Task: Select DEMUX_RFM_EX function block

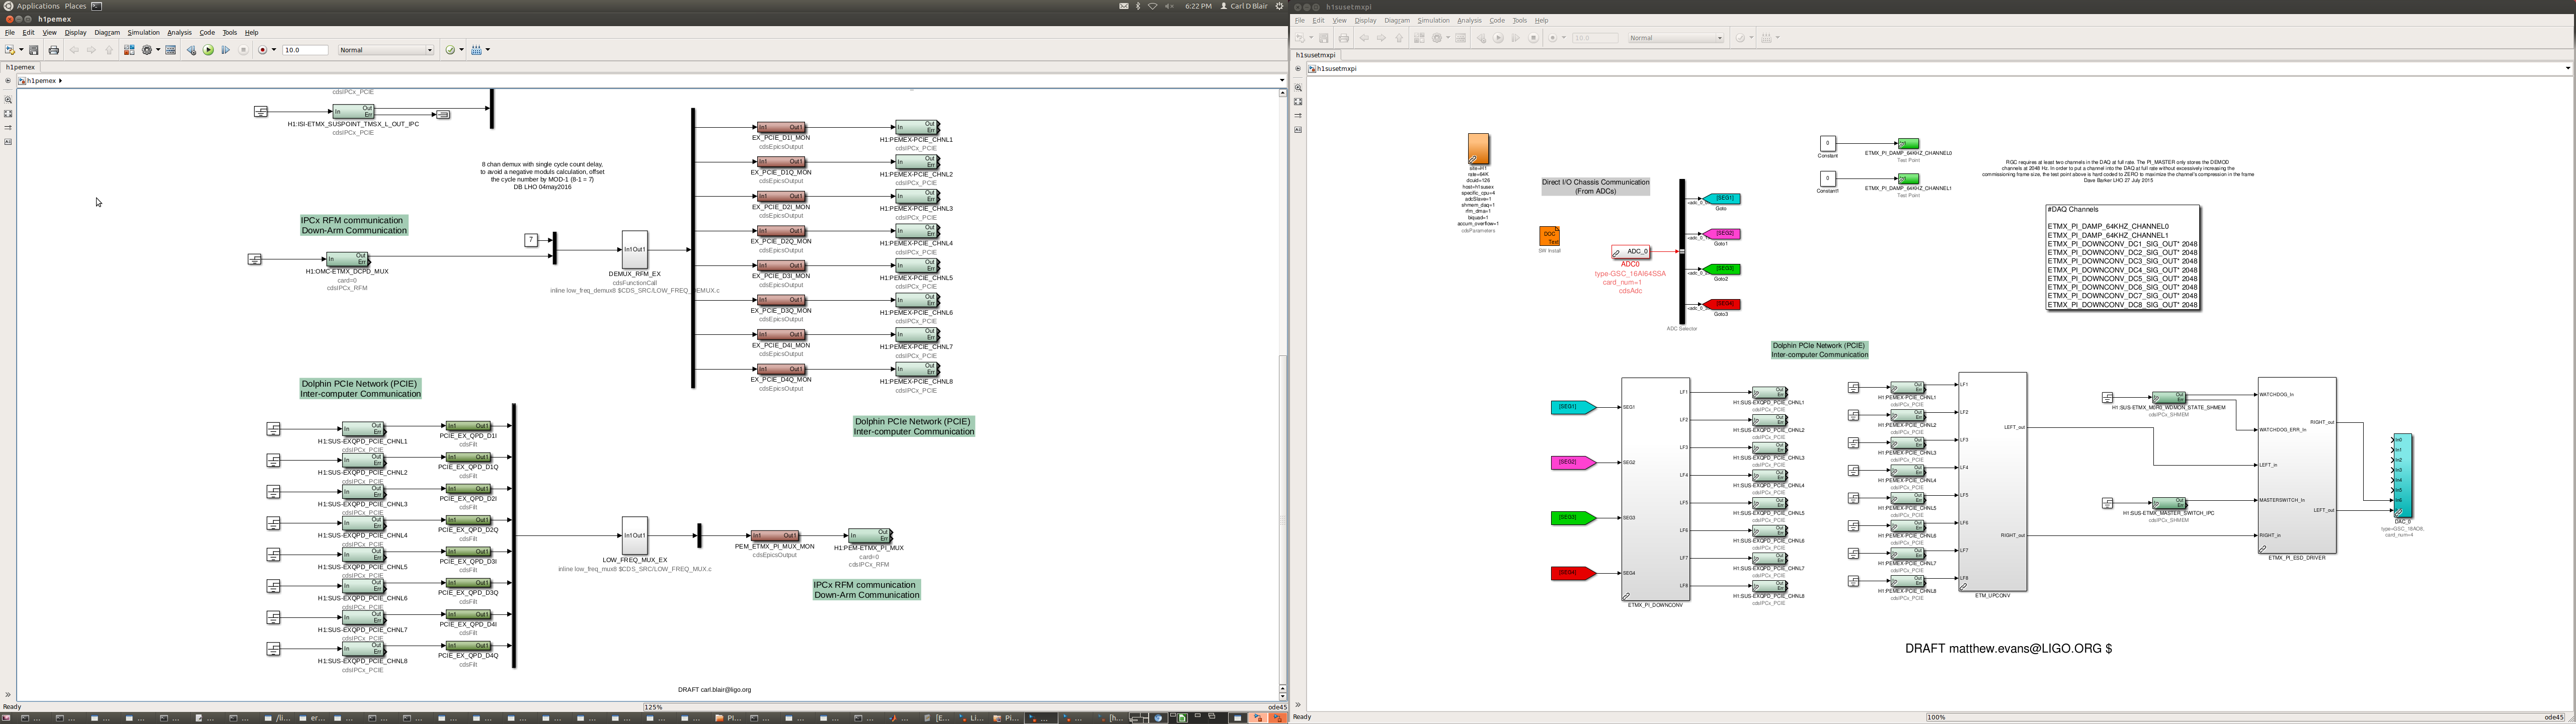Action: click(x=634, y=249)
